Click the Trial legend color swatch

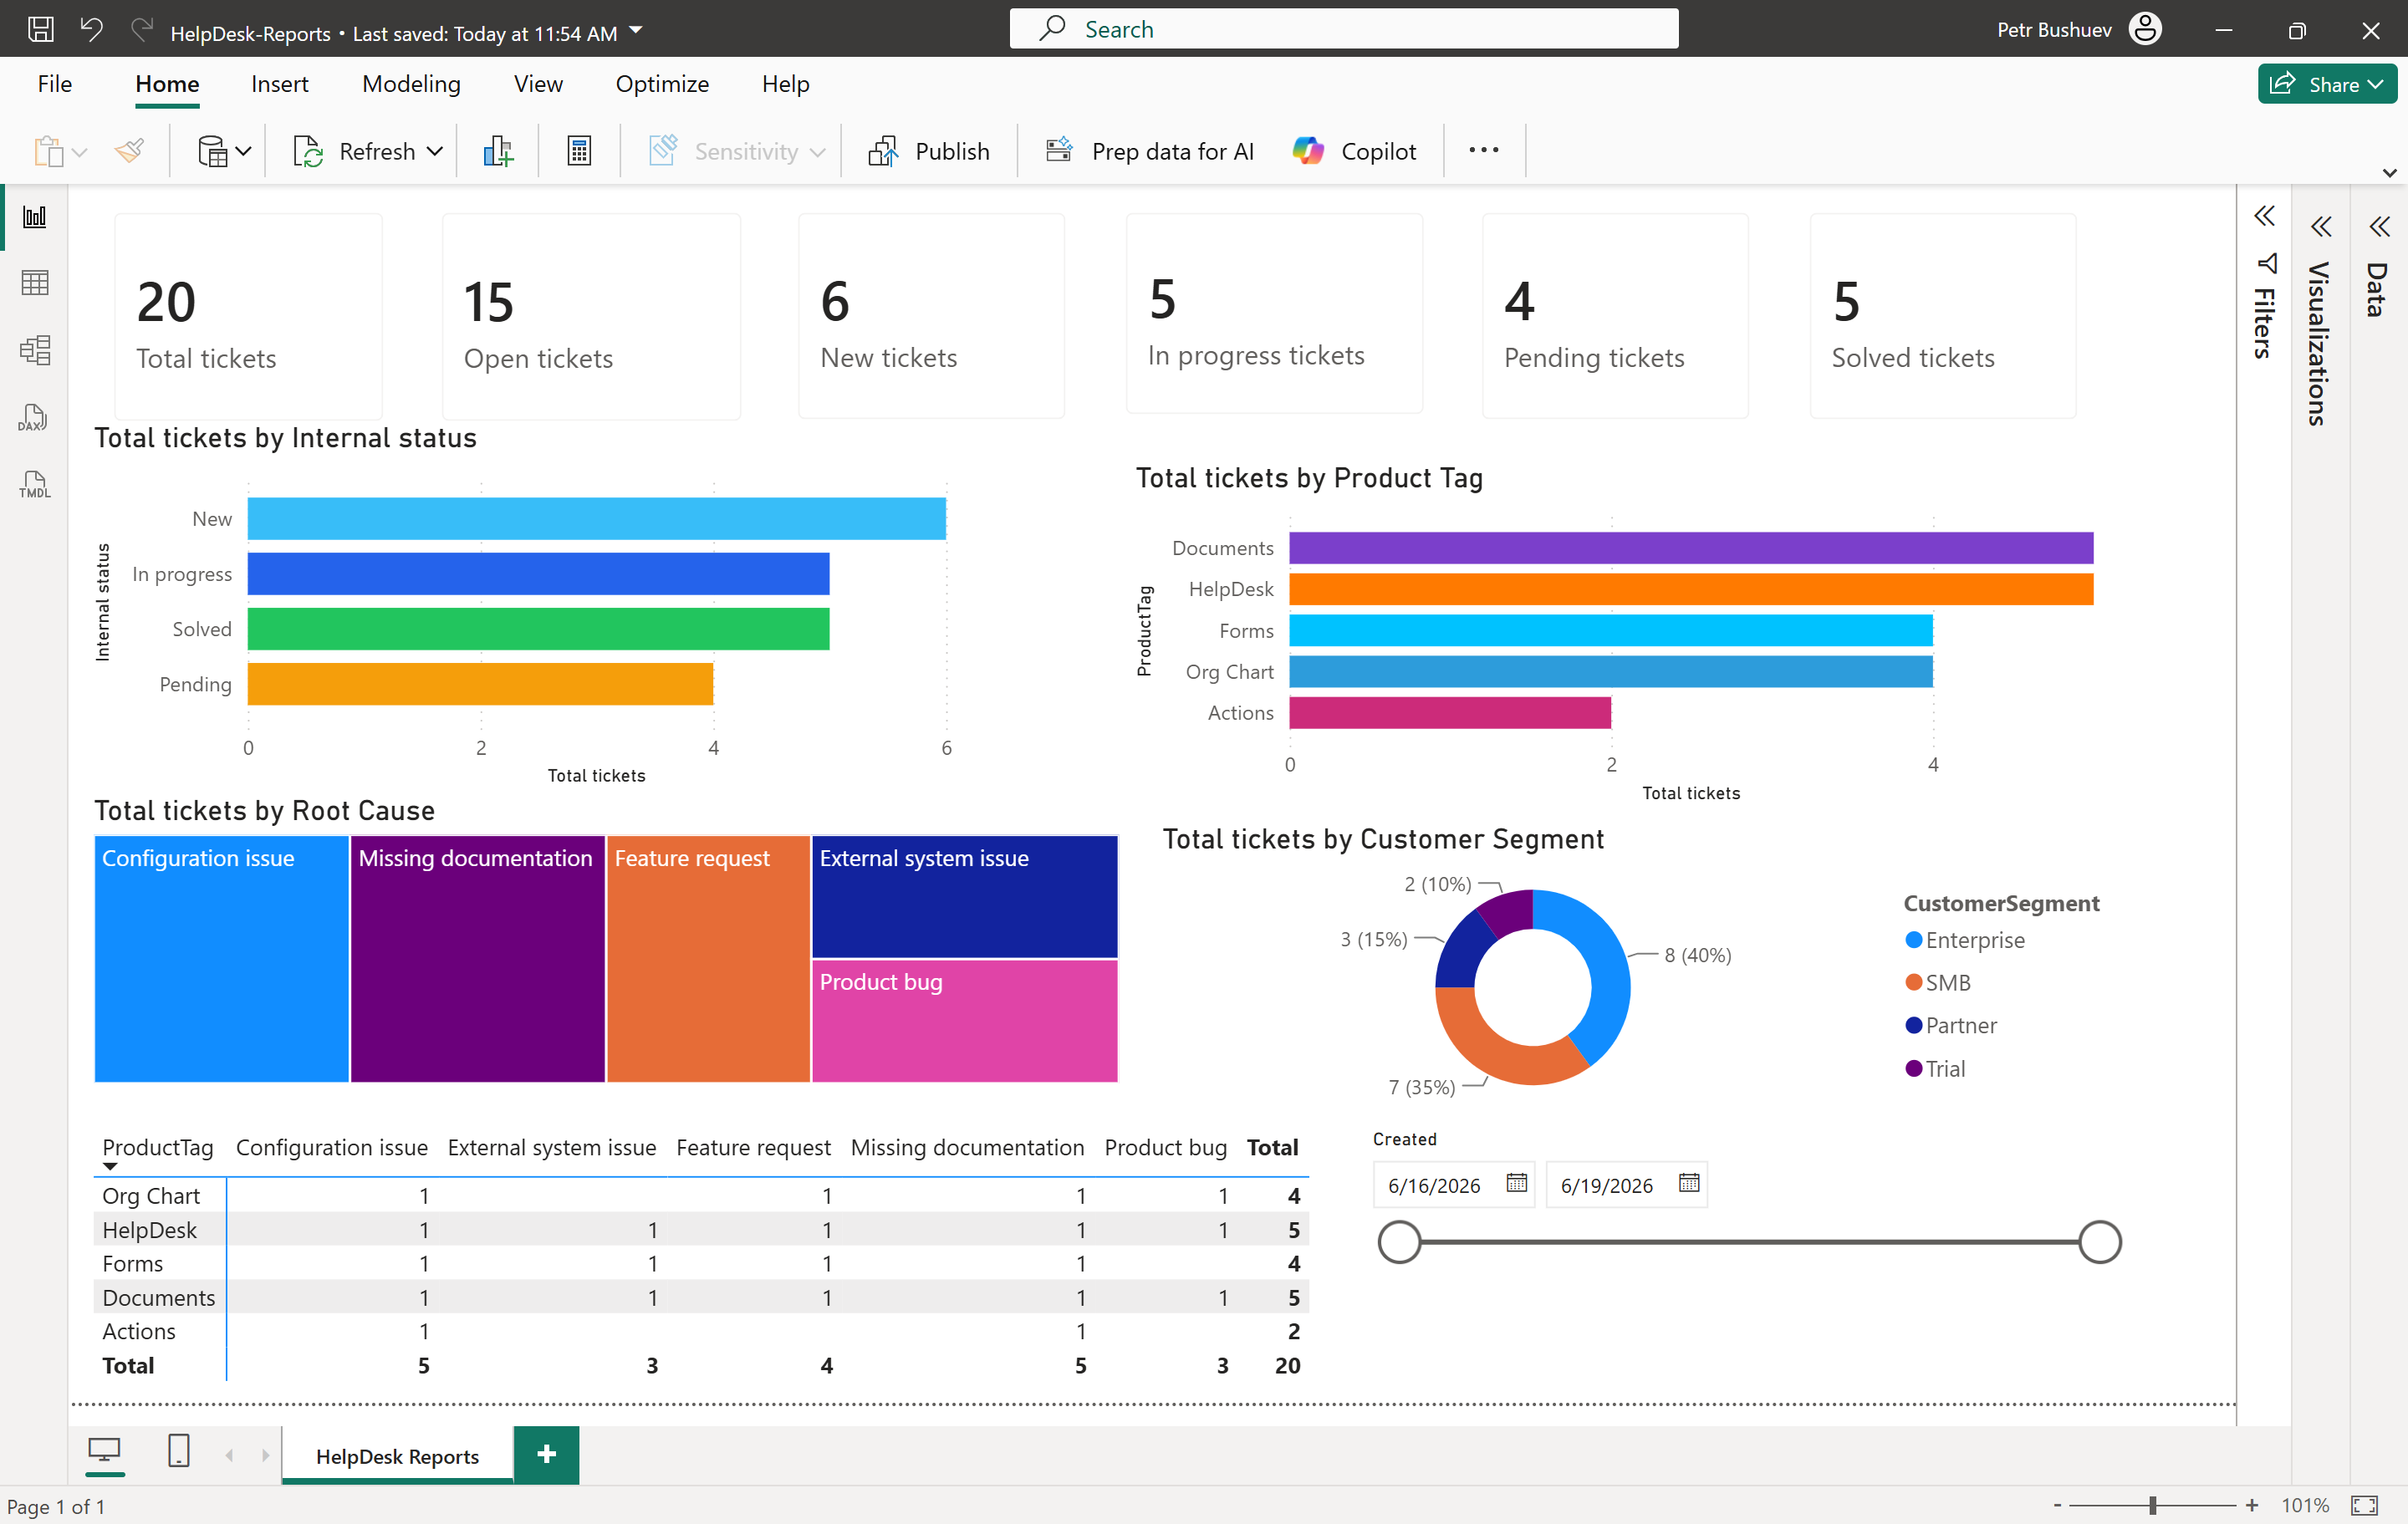coord(1913,1068)
